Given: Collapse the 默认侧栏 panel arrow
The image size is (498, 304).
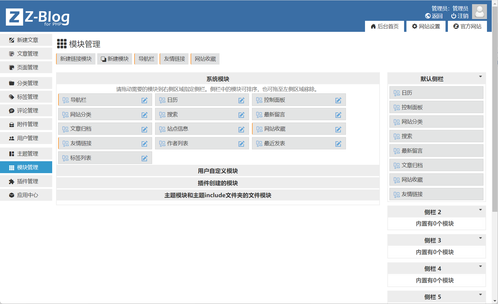Looking at the screenshot, I should 480,77.
